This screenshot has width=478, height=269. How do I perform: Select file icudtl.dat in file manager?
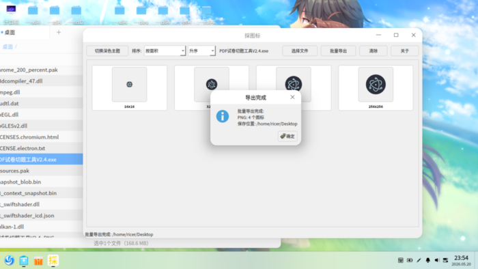[x=41, y=103]
